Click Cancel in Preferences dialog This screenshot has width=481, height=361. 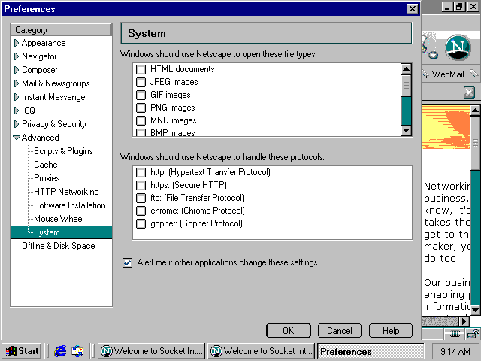pos(340,331)
